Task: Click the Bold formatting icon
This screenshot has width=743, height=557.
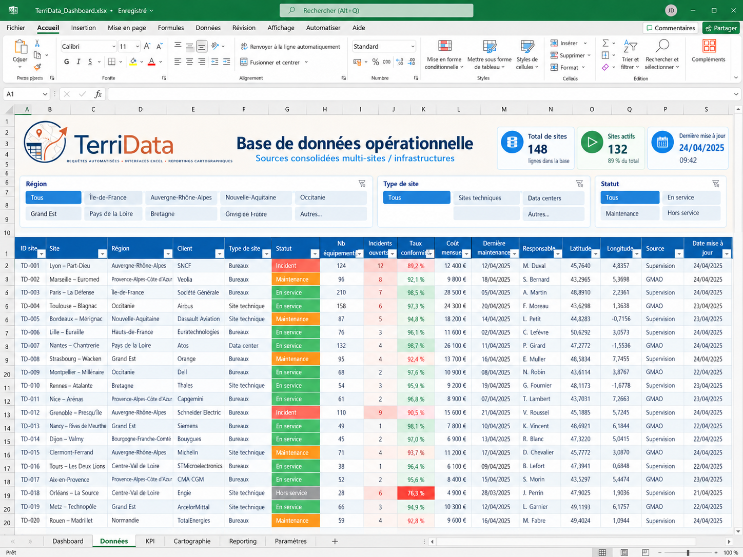Action: (66, 62)
